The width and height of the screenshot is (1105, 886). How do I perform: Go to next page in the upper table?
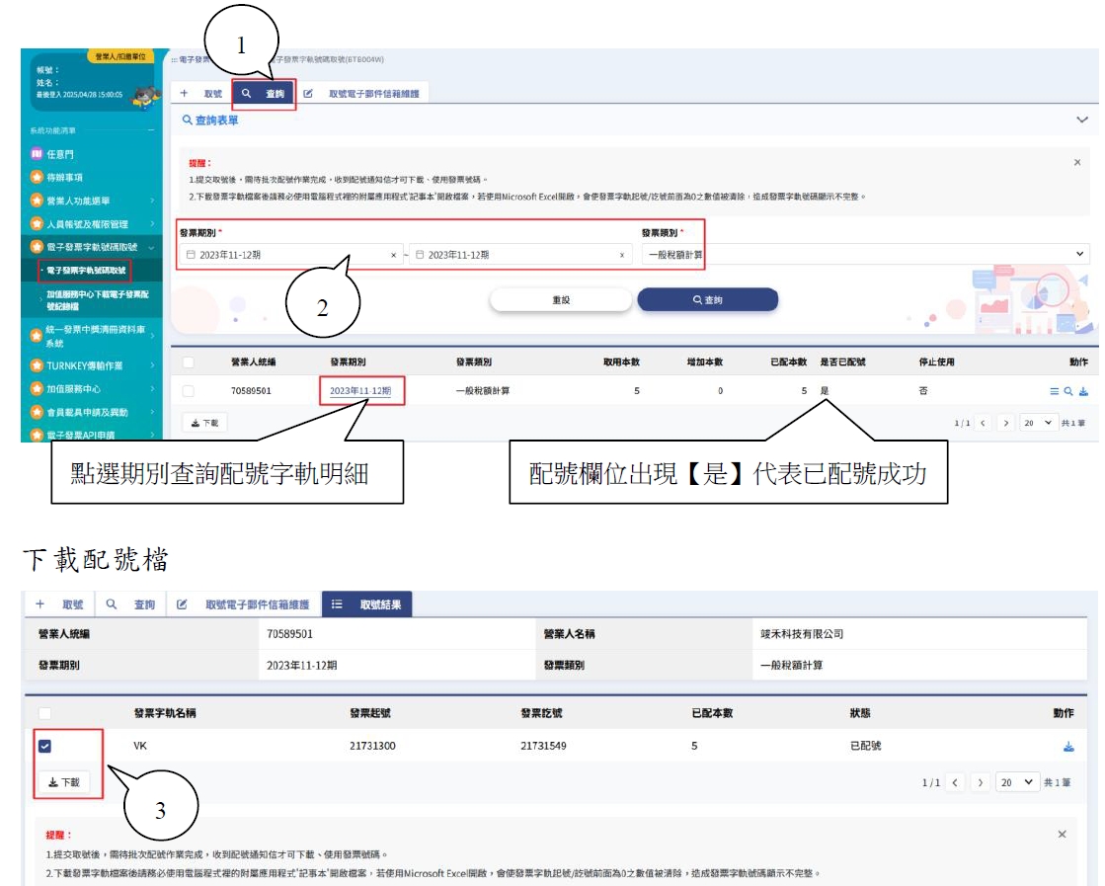(x=1005, y=423)
